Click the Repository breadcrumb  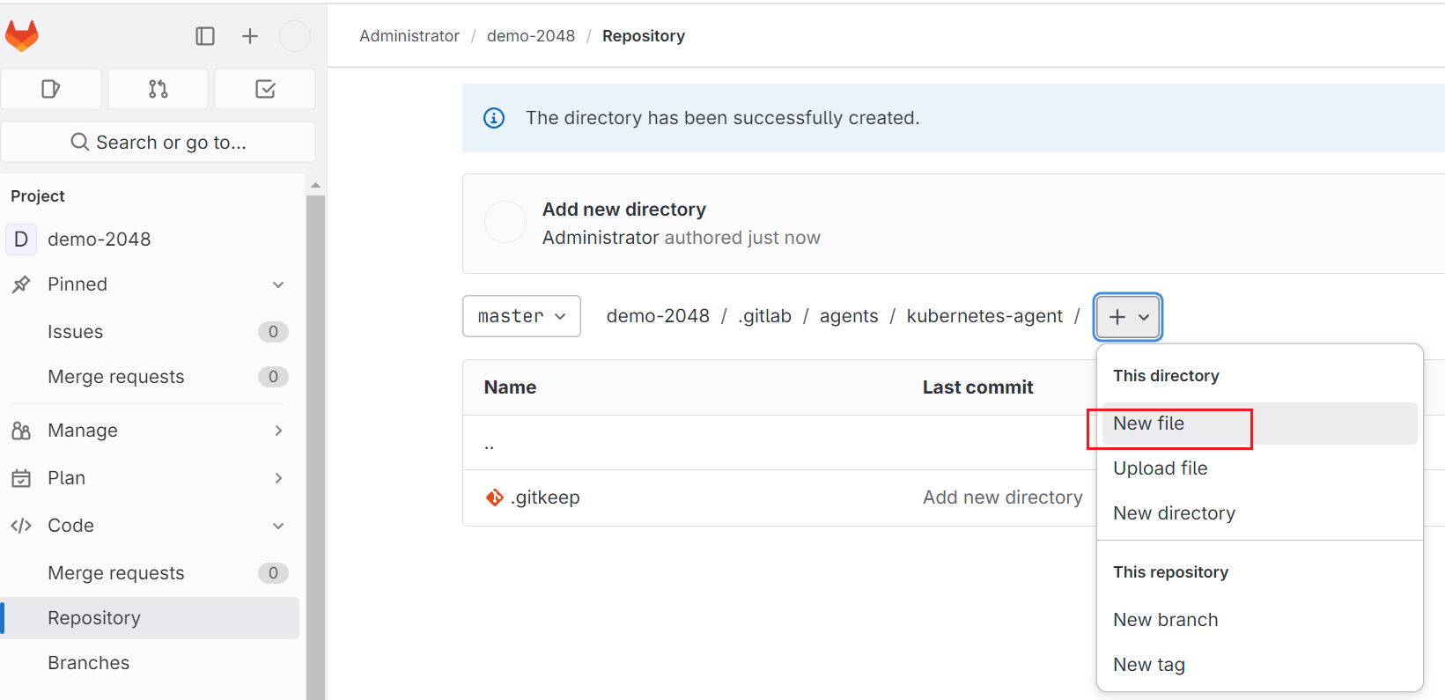[x=644, y=36]
